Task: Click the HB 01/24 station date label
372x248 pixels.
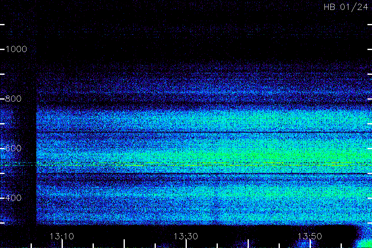Action: point(346,7)
